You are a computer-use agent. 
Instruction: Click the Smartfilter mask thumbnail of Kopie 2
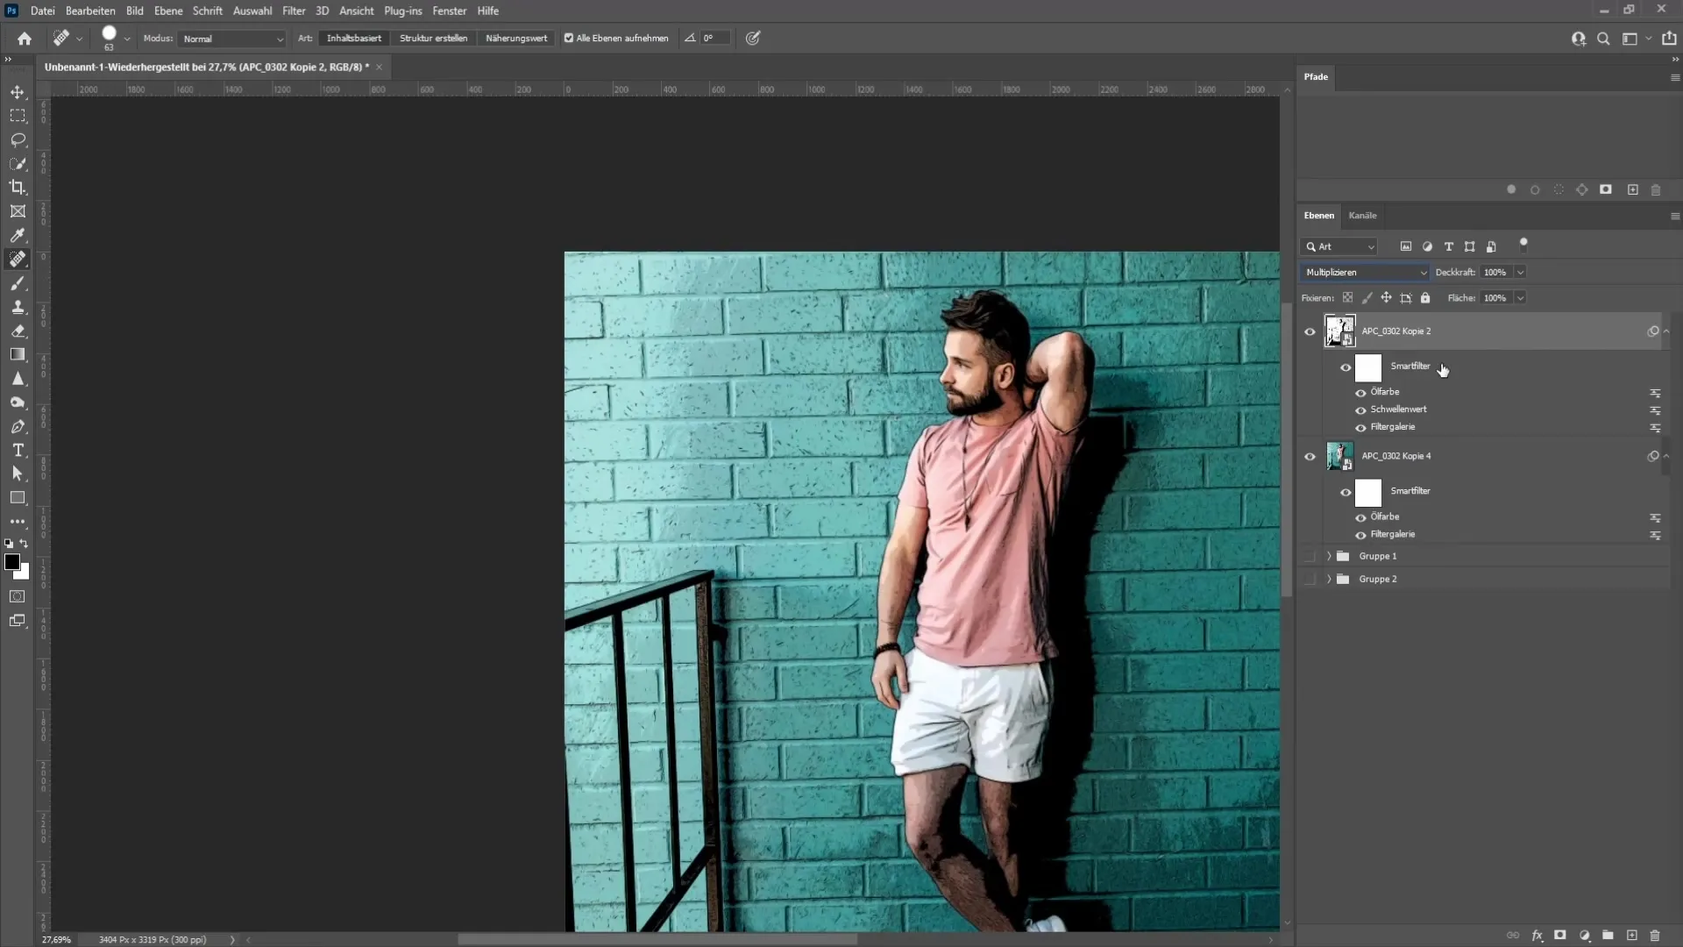click(x=1367, y=368)
